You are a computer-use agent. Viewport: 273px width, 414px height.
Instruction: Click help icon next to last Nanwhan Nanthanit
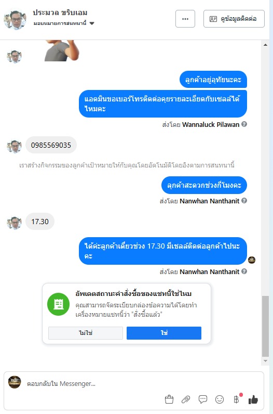point(244,271)
